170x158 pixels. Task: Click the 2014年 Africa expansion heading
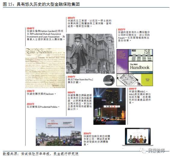pyautogui.click(x=87, y=133)
